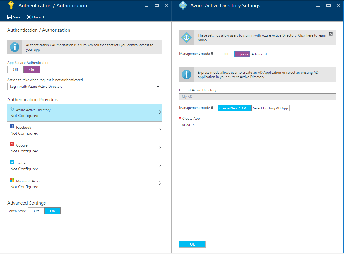
Task: Click the Facebook provider icon
Action: click(x=12, y=127)
